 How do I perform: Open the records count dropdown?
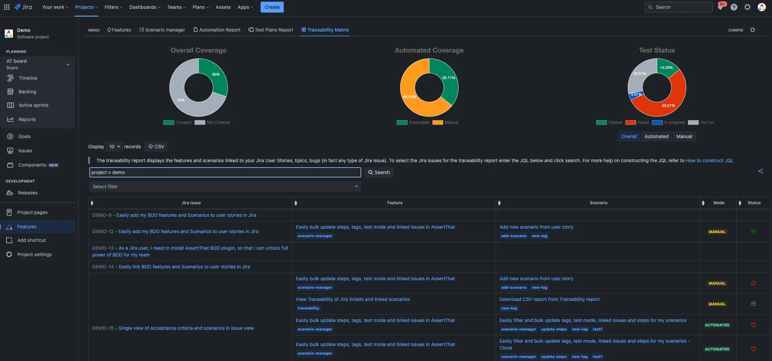(114, 147)
